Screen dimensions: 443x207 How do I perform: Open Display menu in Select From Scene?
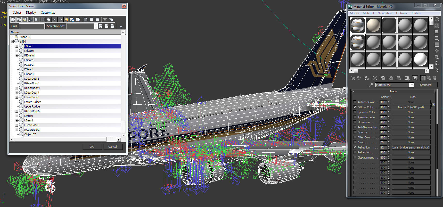(x=31, y=13)
